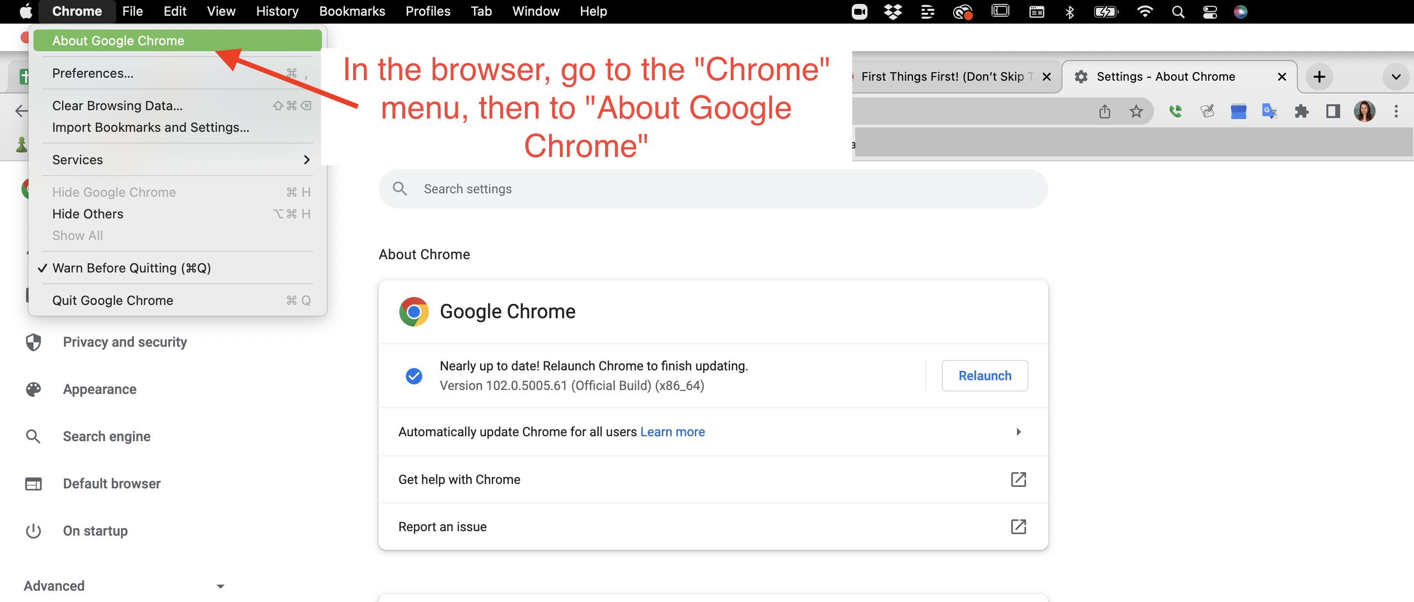Open the File menu

(x=132, y=11)
